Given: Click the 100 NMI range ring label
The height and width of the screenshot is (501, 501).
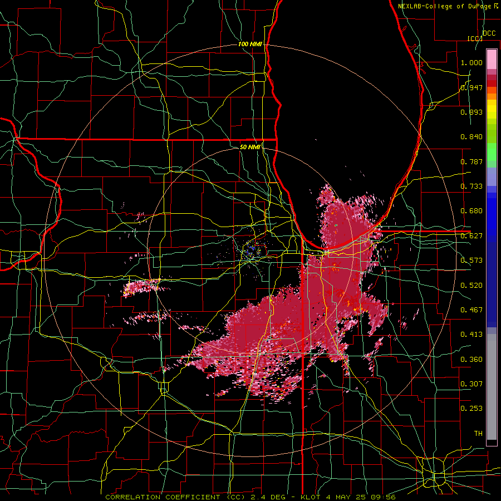Looking at the screenshot, I should 250,44.
